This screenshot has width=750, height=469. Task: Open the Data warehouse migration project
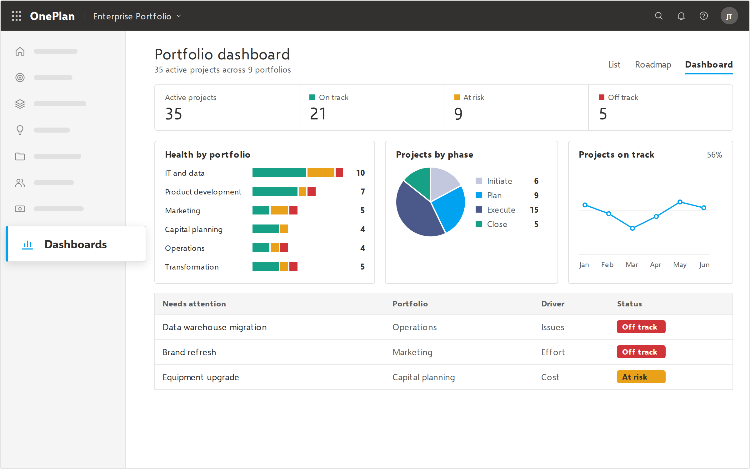215,327
